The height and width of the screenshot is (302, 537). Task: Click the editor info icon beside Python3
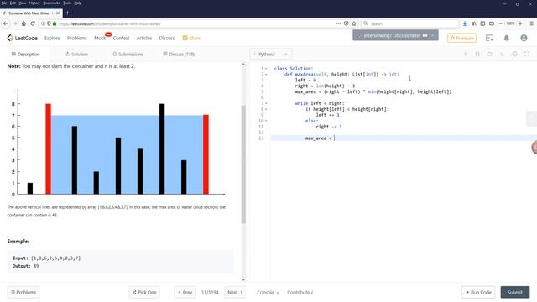coord(465,54)
